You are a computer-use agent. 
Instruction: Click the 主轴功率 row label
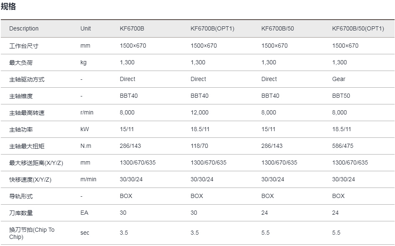coord(21,129)
